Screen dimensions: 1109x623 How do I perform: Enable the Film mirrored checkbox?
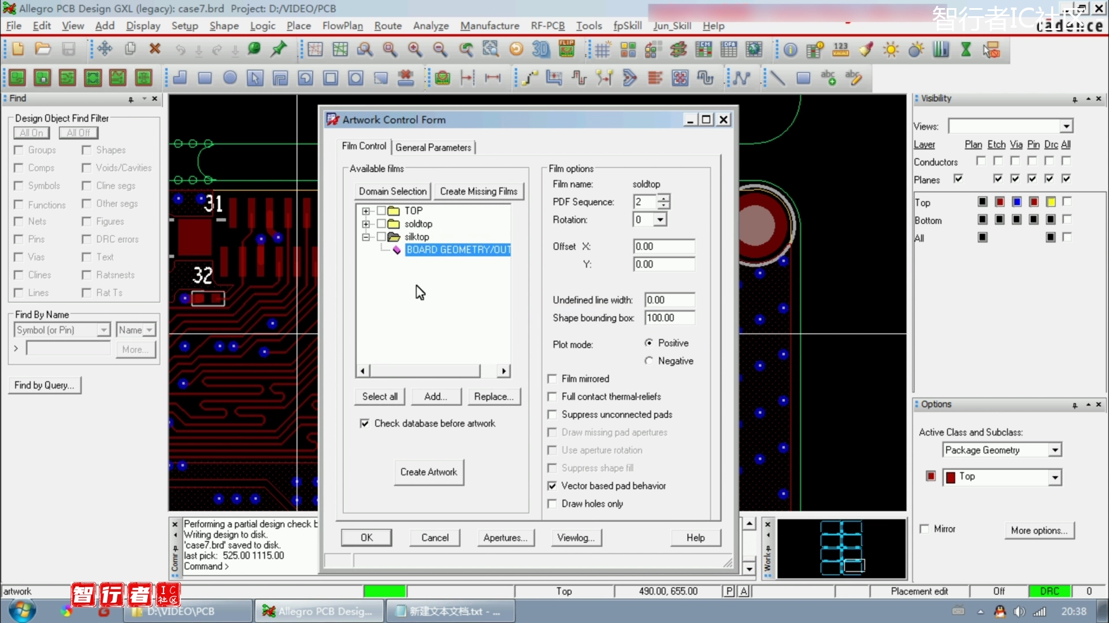[x=552, y=379]
